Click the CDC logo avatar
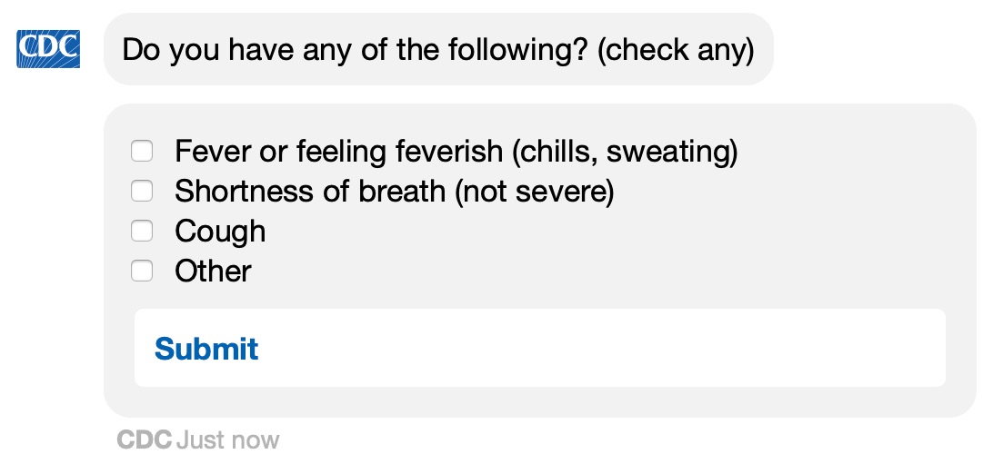The image size is (993, 474). 48,49
